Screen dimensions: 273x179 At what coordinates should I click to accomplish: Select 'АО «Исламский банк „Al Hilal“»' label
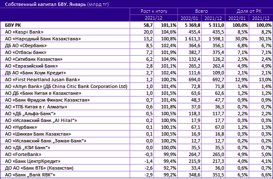[41, 120]
